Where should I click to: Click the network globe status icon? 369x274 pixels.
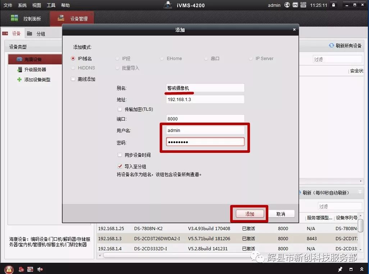pos(287,5)
